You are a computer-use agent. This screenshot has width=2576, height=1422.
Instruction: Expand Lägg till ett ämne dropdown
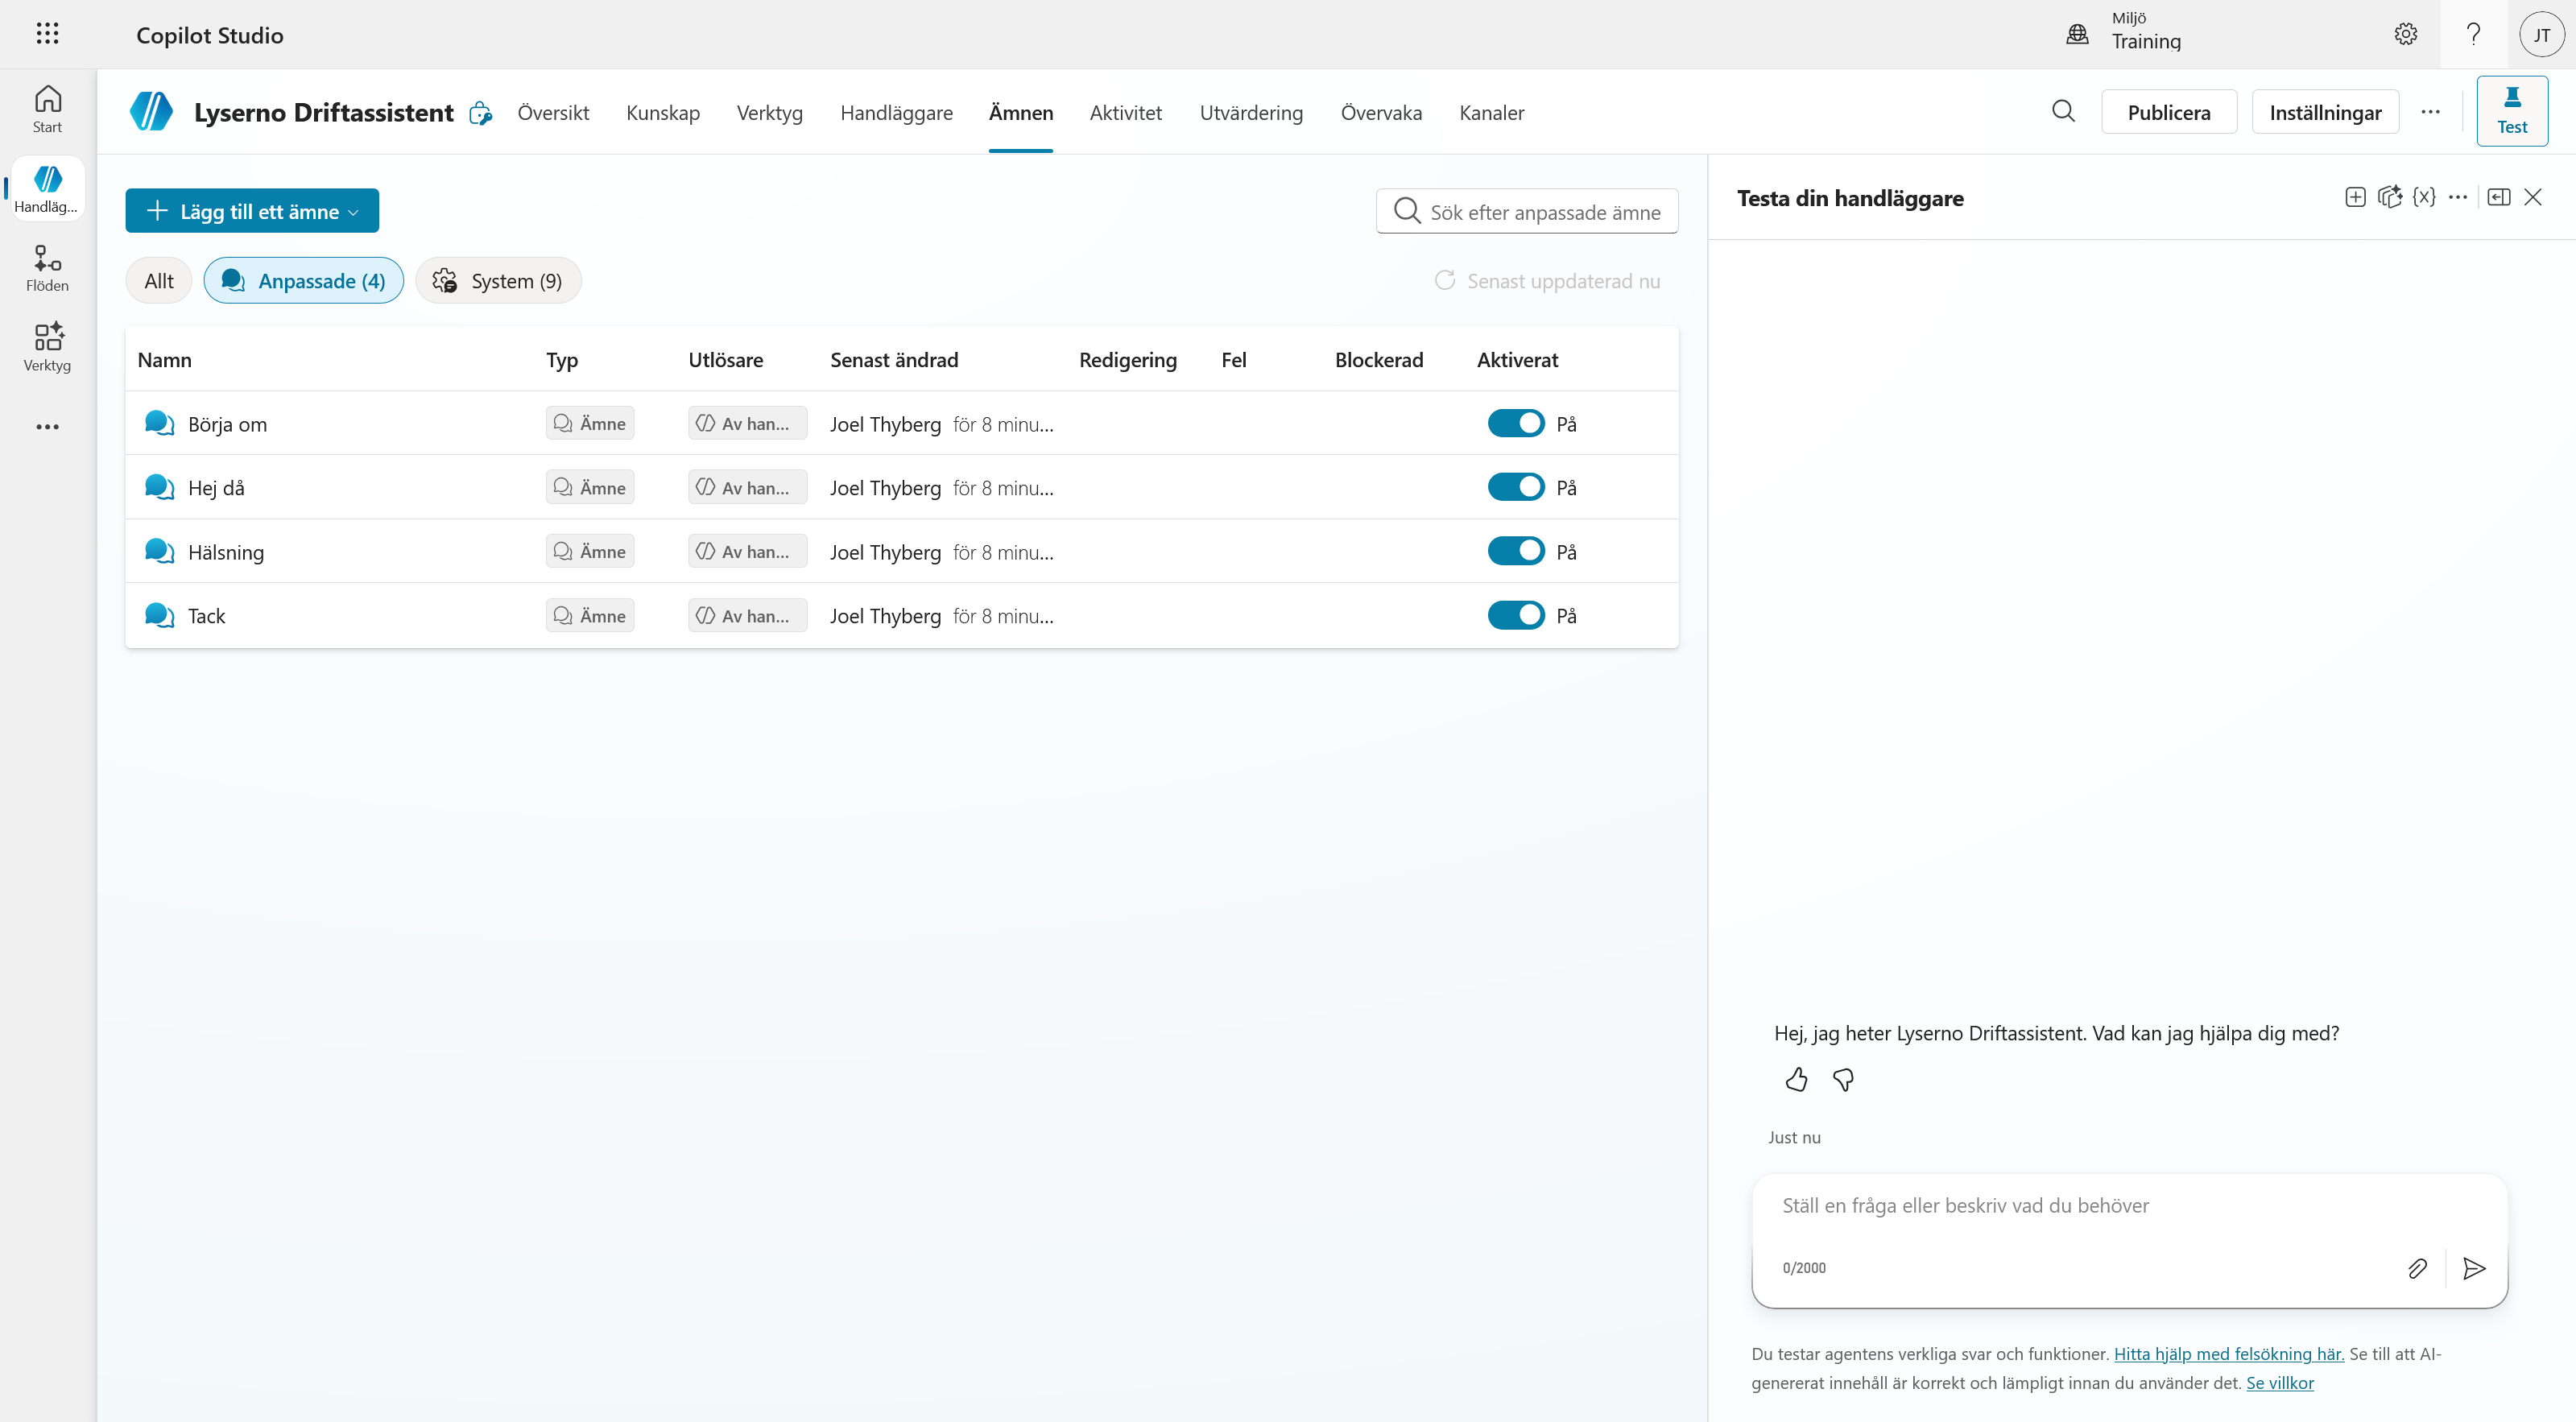(252, 211)
